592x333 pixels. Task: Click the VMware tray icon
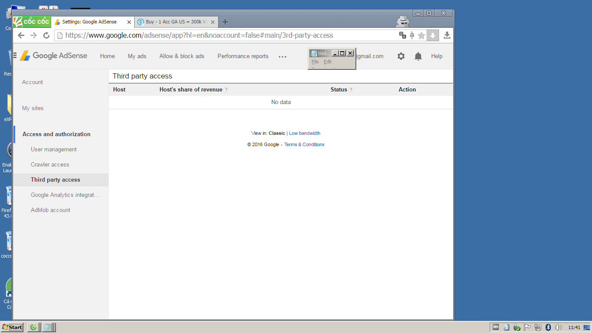coord(496,327)
